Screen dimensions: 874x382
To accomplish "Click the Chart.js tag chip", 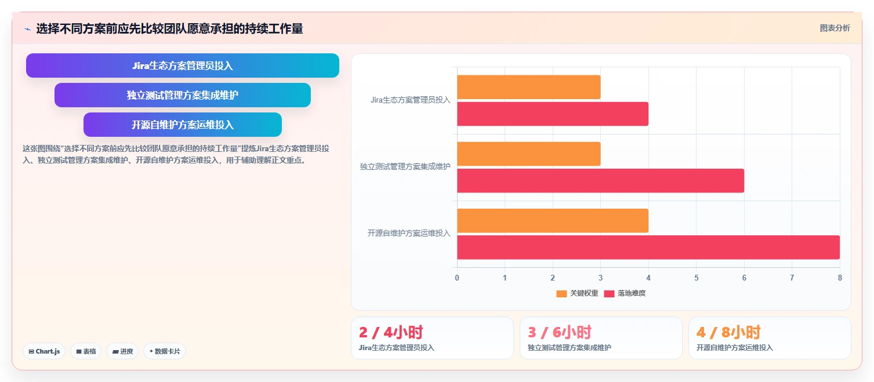I will click(44, 351).
